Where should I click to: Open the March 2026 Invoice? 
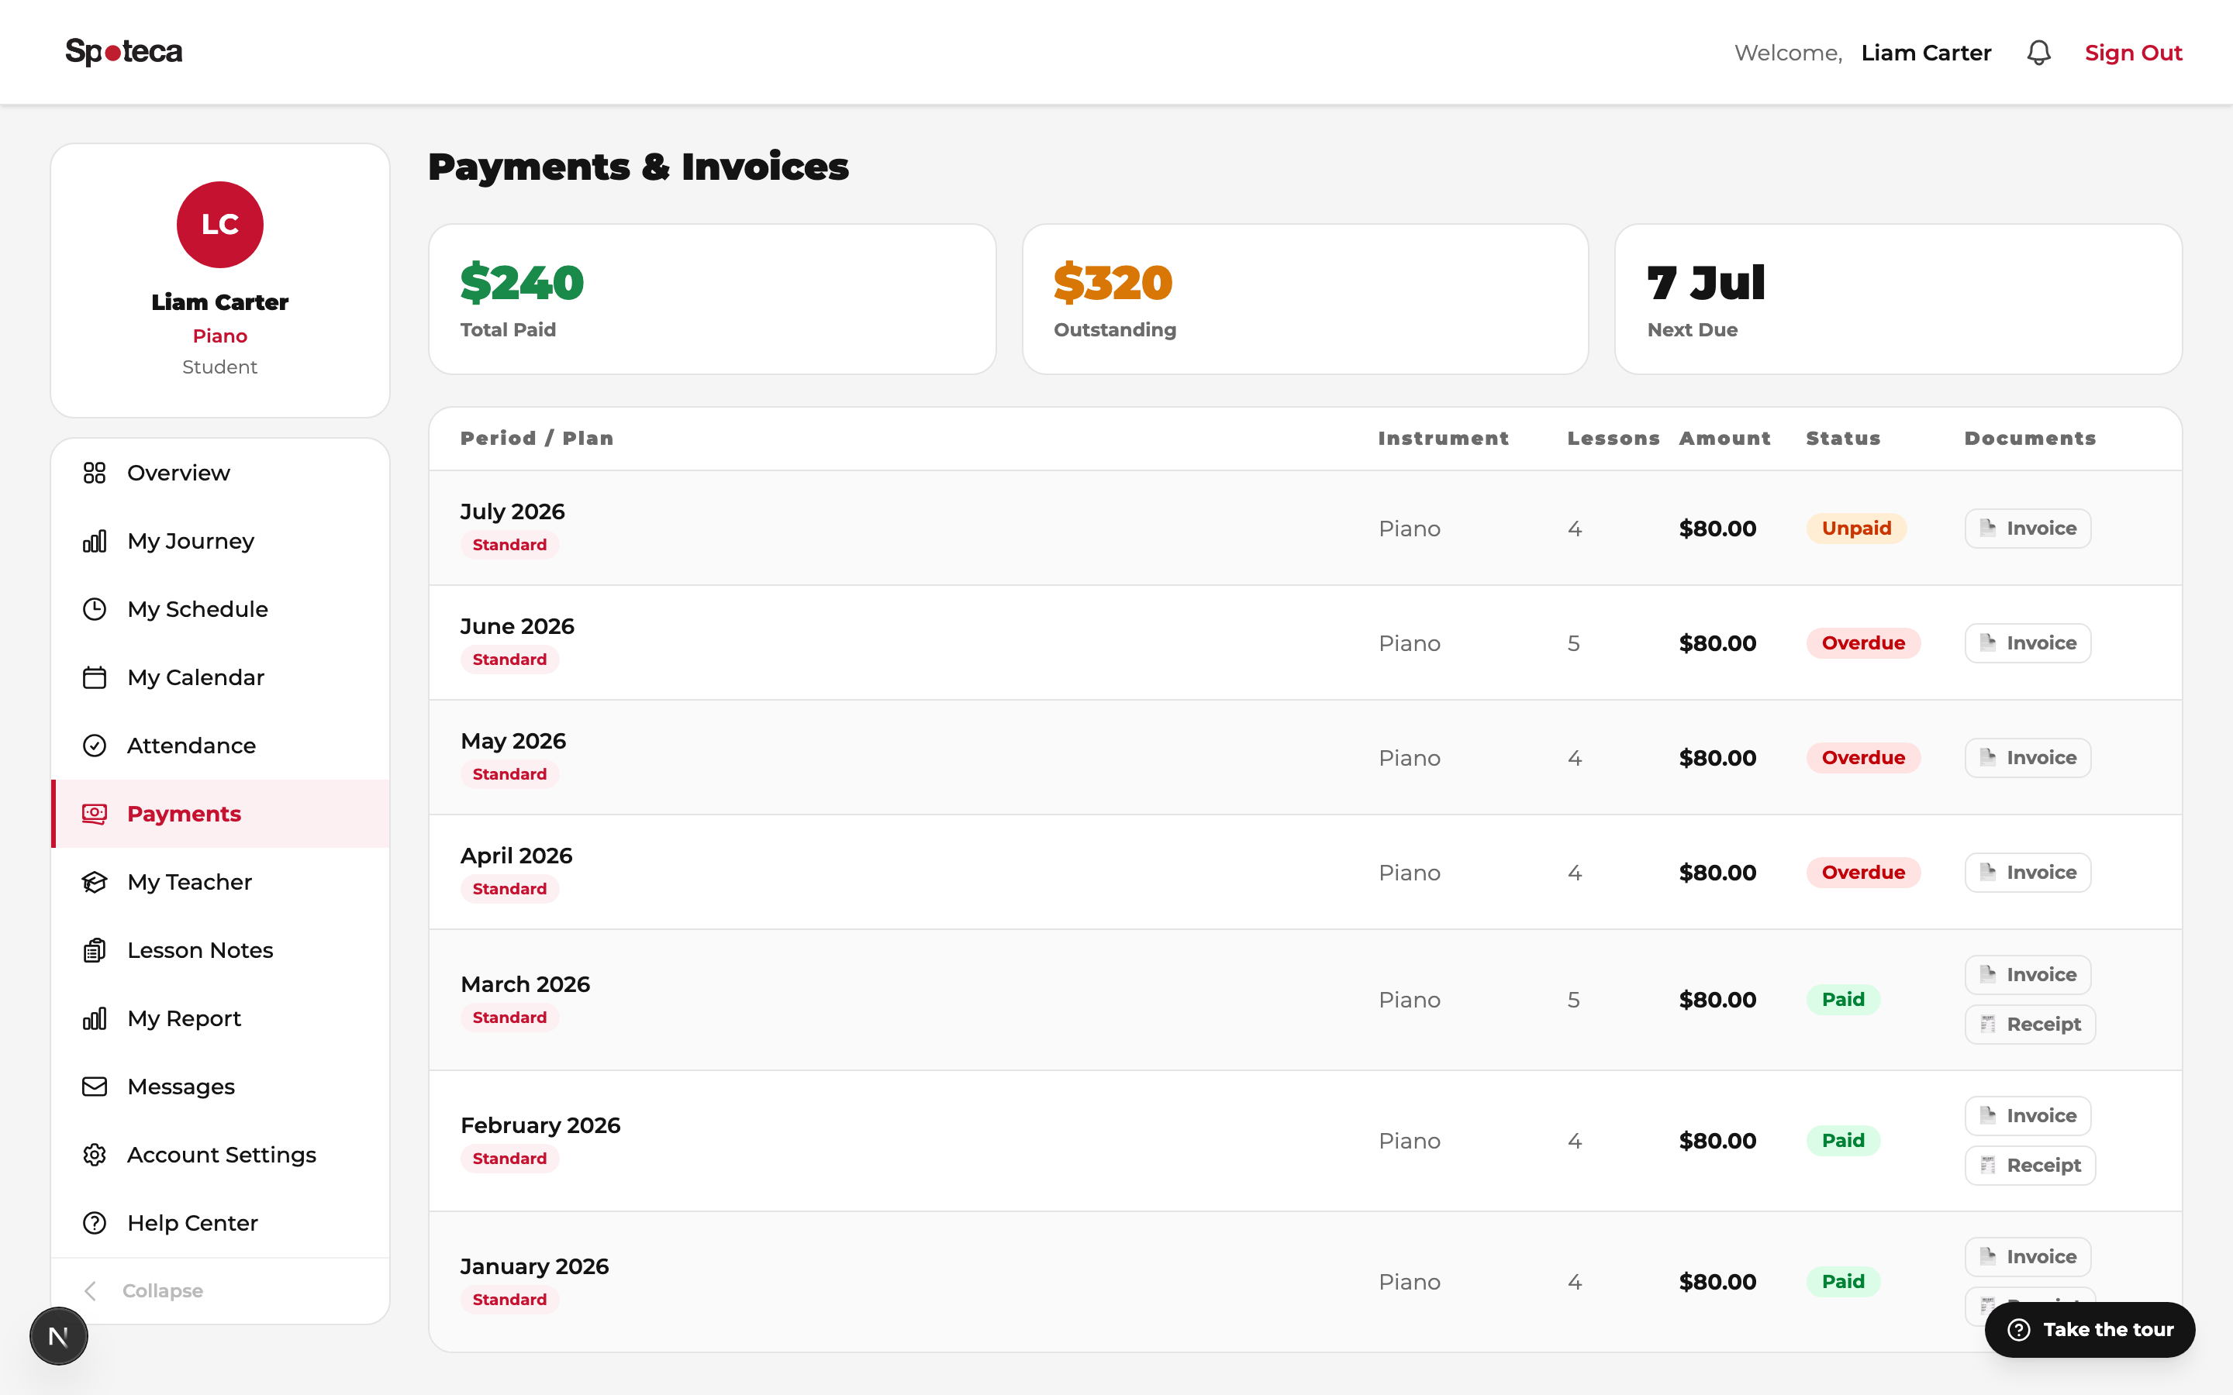coord(2028,974)
